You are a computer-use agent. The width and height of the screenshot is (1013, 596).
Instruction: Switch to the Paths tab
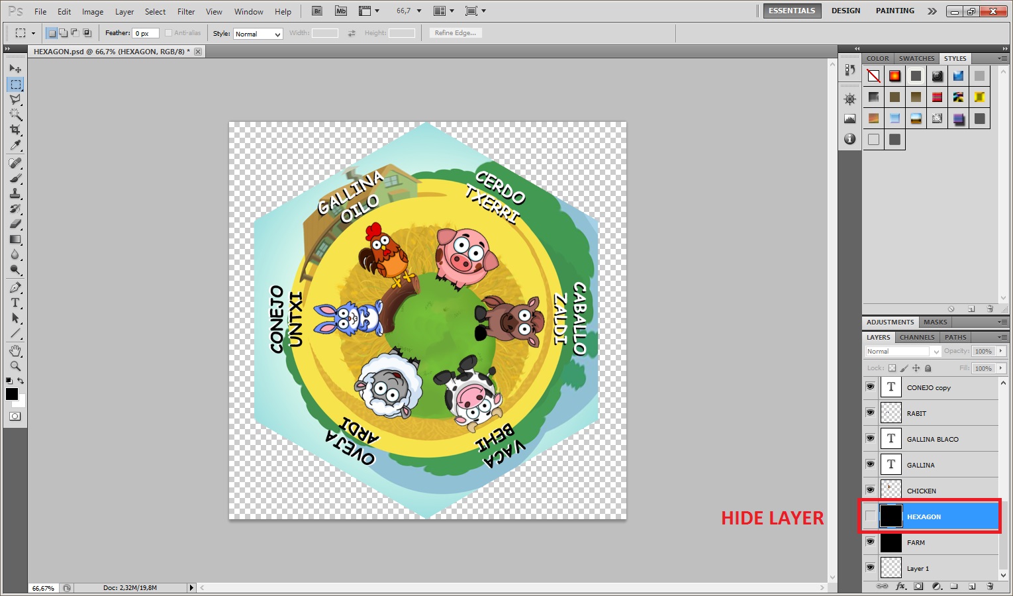[955, 337]
